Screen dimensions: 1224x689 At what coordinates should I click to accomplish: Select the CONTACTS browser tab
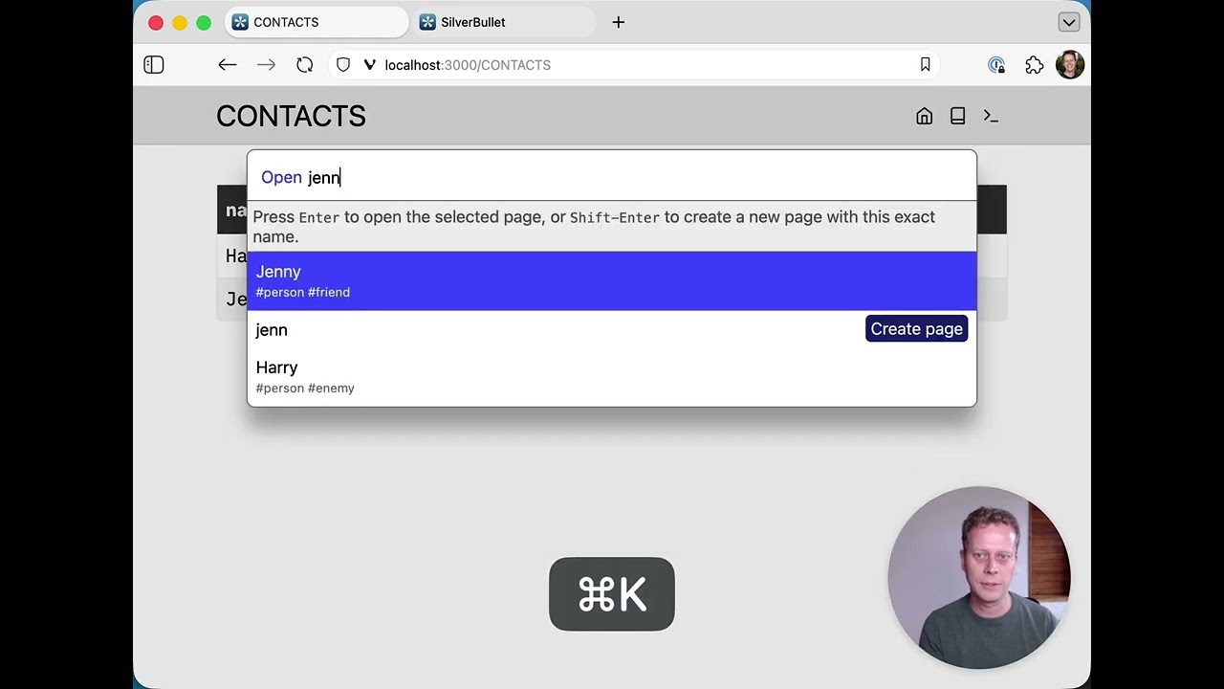pyautogui.click(x=316, y=22)
